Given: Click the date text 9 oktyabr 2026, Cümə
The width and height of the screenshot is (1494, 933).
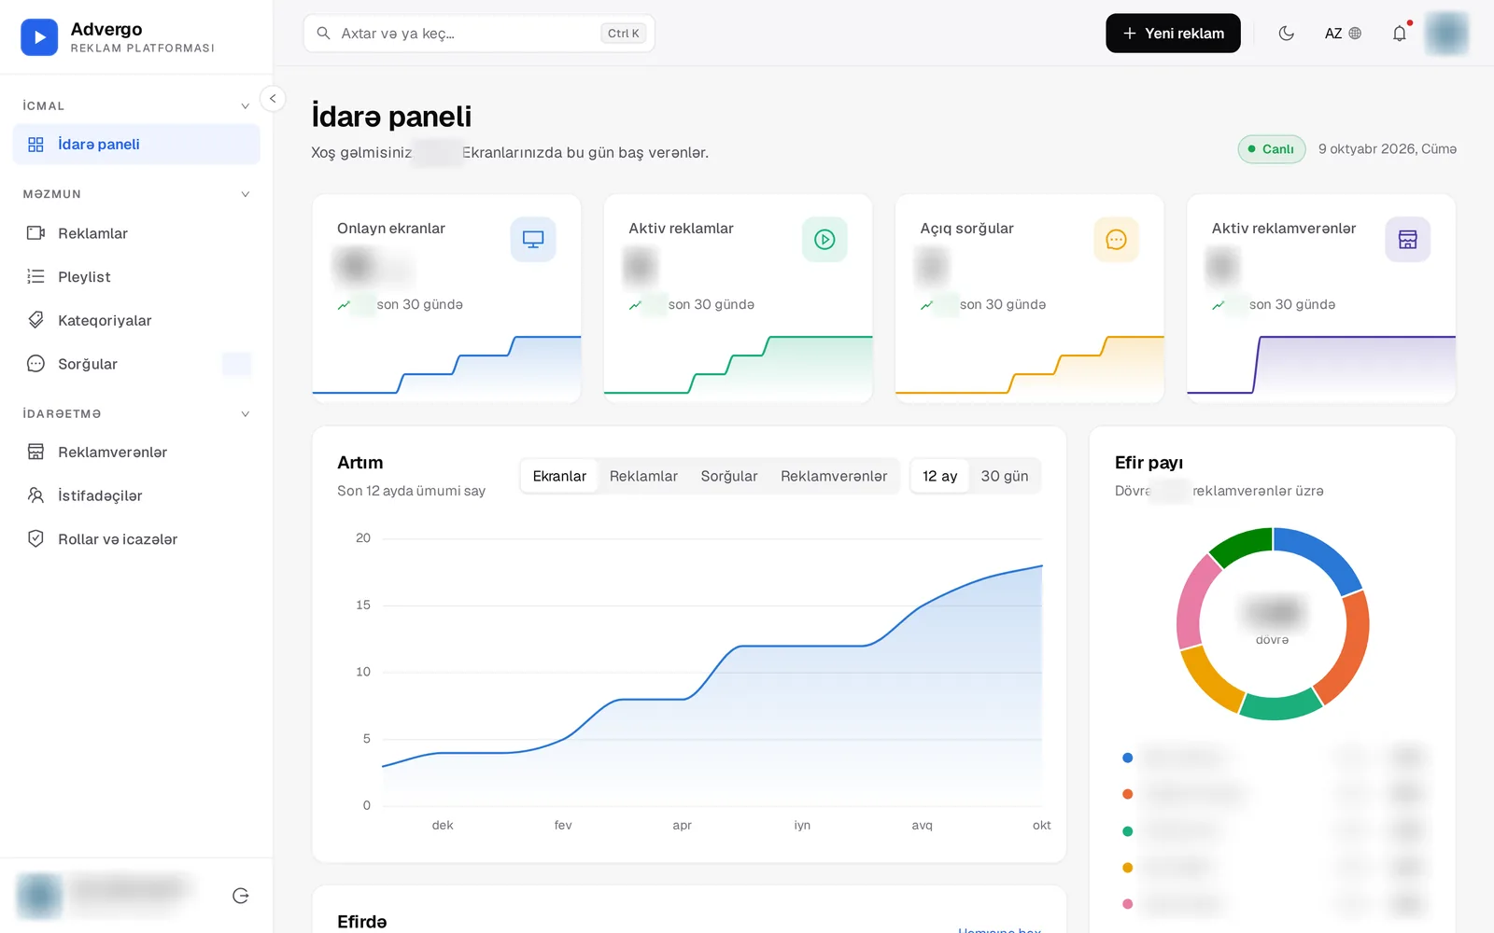Looking at the screenshot, I should 1387,149.
